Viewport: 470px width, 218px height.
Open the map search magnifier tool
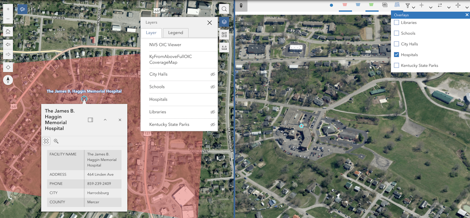tap(224, 9)
